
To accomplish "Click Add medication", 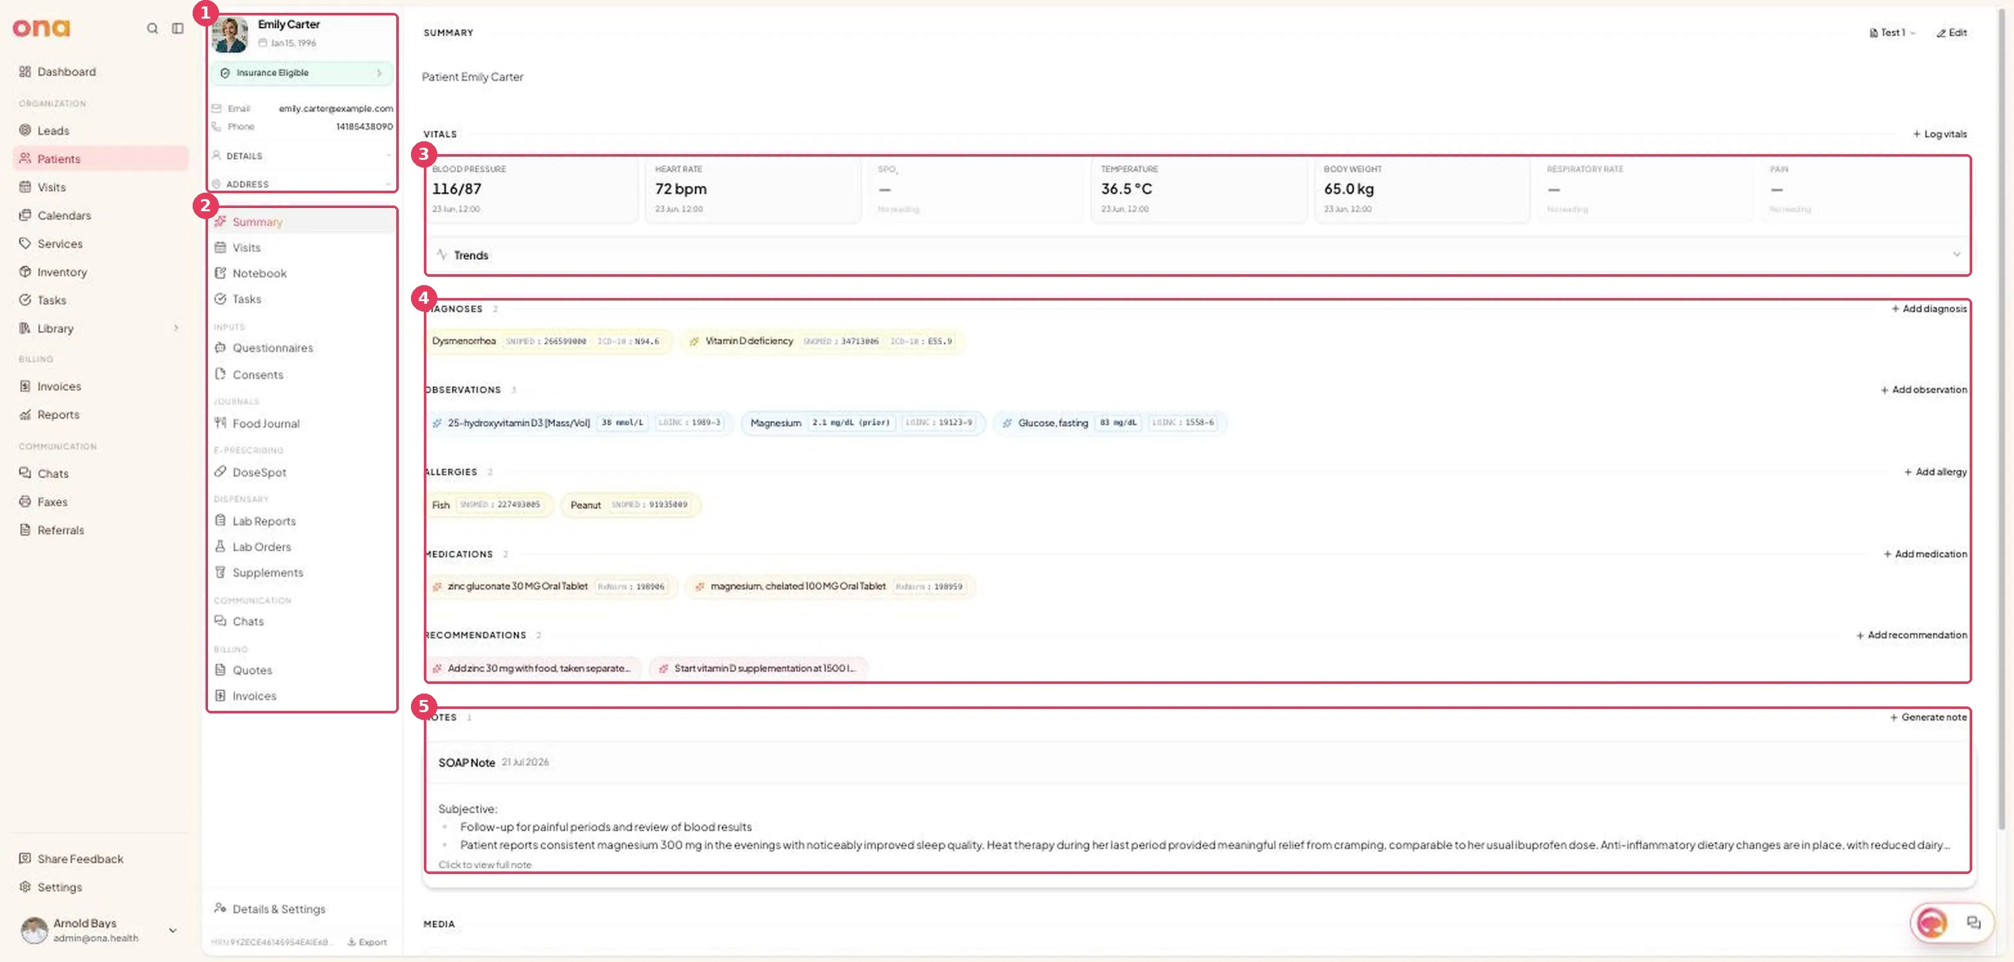I will (x=1925, y=554).
